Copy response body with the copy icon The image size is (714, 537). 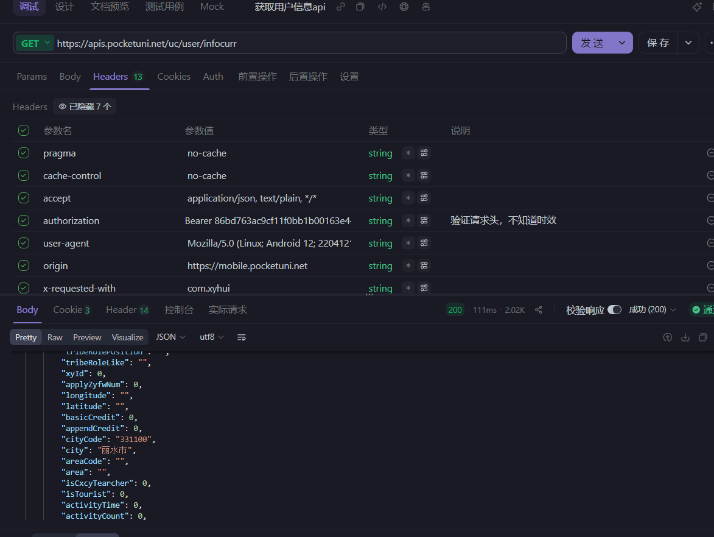703,337
